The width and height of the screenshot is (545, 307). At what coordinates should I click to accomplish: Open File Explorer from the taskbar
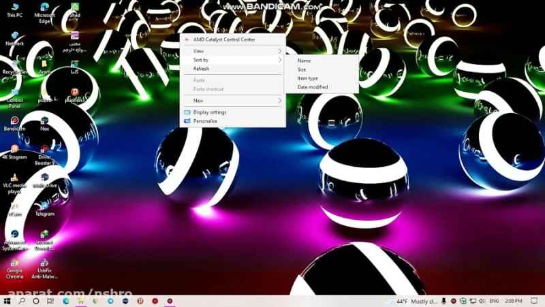point(80,301)
